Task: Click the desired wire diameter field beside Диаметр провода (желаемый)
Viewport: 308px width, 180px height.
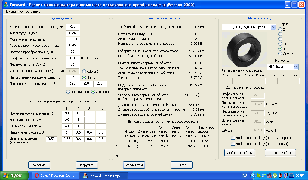Action: tap(51, 139)
